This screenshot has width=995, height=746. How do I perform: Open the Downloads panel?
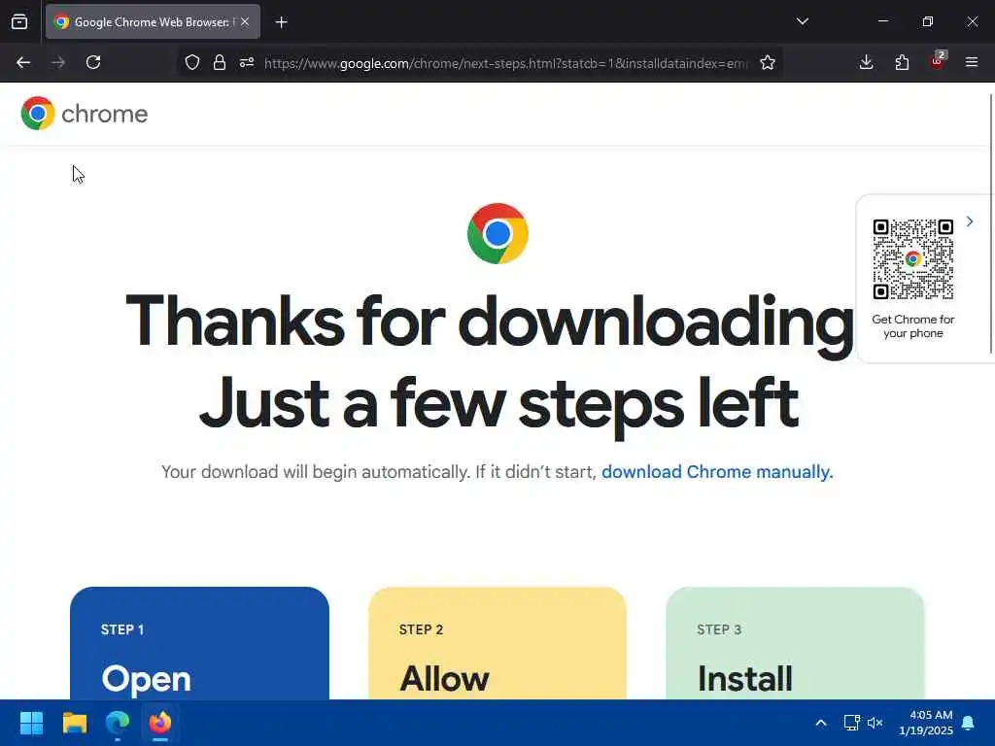[x=866, y=62]
